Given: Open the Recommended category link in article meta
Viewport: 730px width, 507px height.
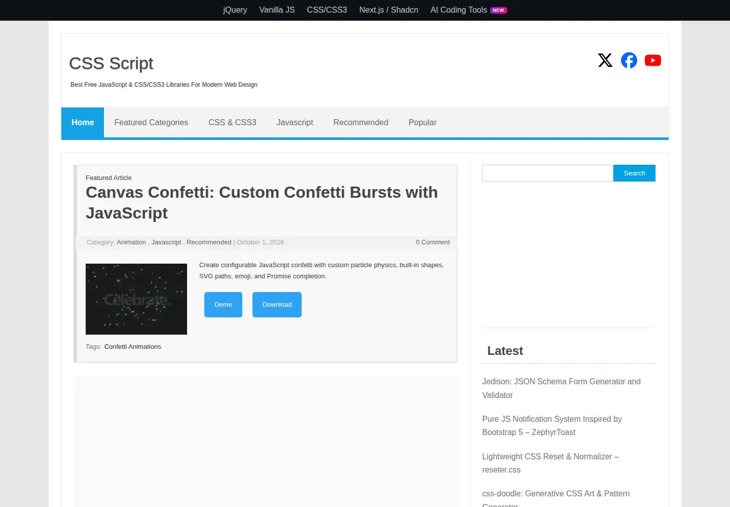Looking at the screenshot, I should 209,242.
